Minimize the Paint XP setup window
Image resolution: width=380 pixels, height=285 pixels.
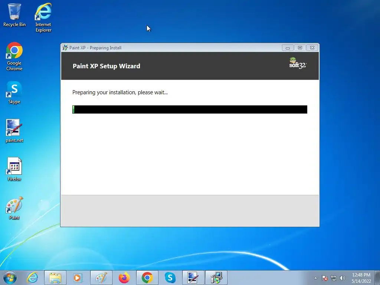click(288, 48)
